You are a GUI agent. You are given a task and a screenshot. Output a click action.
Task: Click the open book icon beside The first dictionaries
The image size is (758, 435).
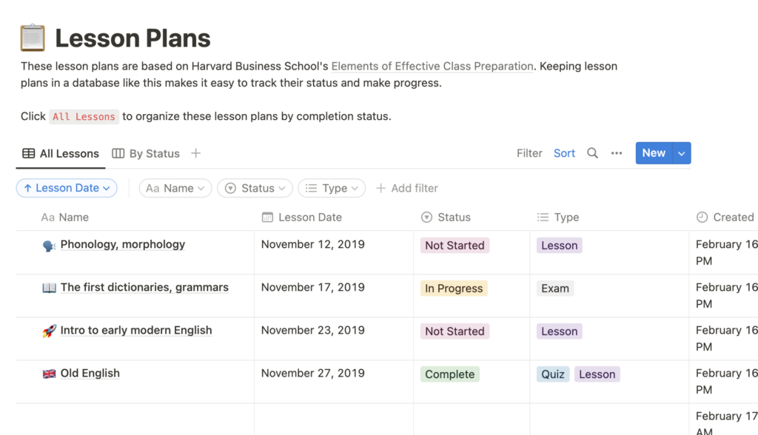coord(48,287)
